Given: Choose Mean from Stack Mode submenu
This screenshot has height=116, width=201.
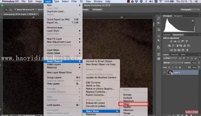Looking at the screenshot, I should (134, 104).
